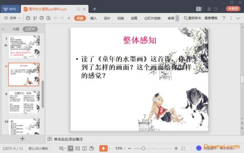Expand the quick access toolbar customize dropdown
This screenshot has height=153, width=244.
[69, 18]
